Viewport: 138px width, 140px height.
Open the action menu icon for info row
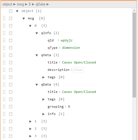11,114
